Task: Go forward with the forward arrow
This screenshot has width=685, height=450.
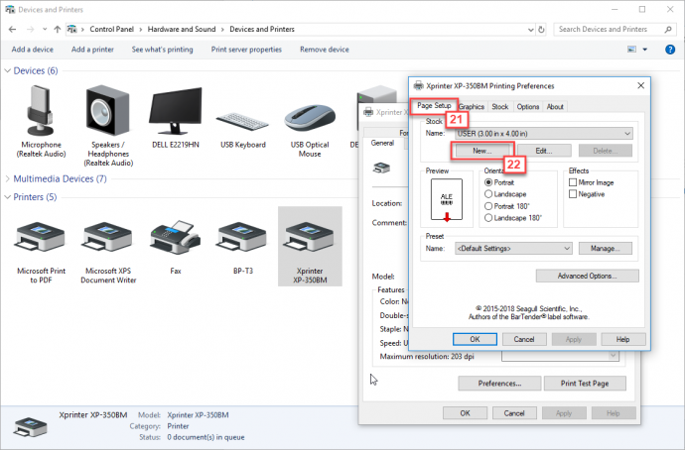Action: click(x=30, y=29)
